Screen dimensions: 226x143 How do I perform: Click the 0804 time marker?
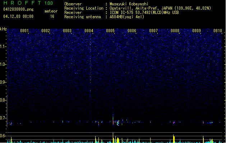coord(89,31)
